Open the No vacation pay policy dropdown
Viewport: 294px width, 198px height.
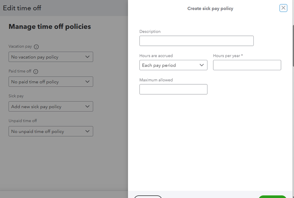(x=44, y=57)
